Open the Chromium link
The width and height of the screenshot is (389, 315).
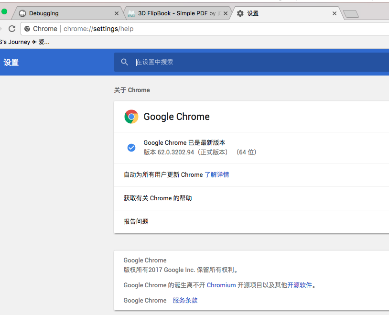point(221,285)
